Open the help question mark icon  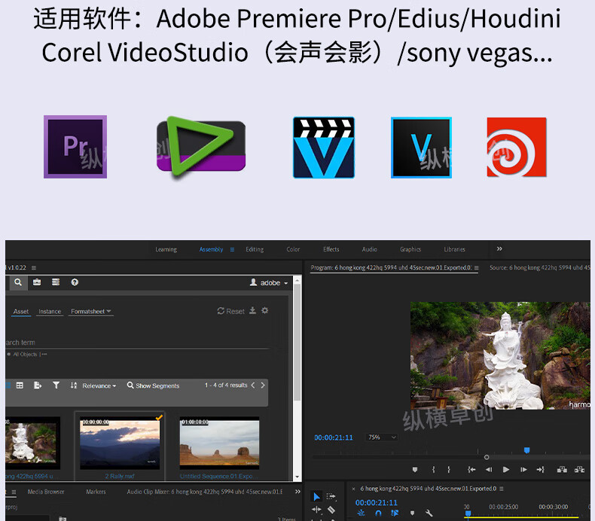pyautogui.click(x=75, y=282)
